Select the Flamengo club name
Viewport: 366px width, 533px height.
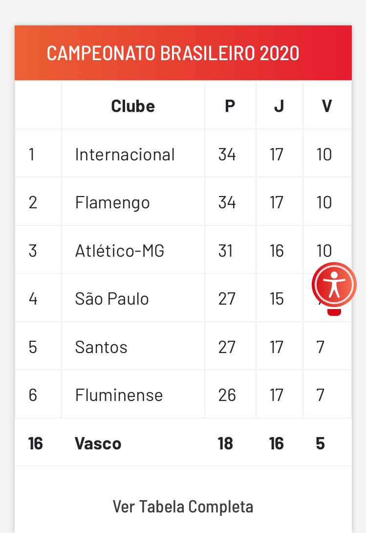[112, 202]
